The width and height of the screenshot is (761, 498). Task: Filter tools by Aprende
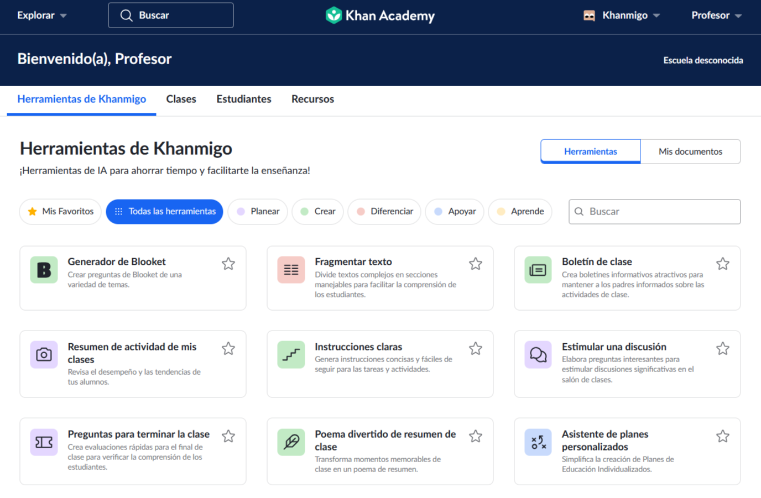click(x=520, y=212)
